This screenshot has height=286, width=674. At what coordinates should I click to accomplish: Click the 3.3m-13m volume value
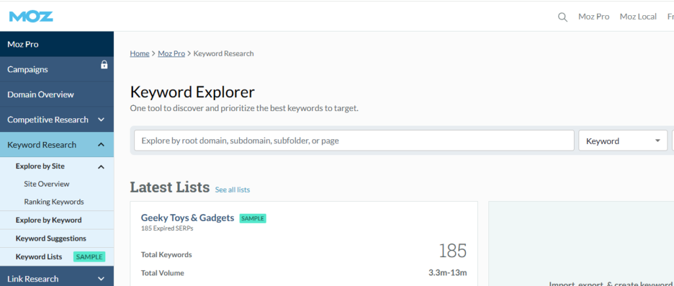click(448, 273)
